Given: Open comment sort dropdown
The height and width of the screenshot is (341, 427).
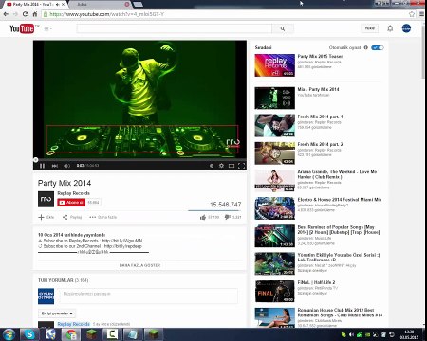Looking at the screenshot, I should 57,314.
